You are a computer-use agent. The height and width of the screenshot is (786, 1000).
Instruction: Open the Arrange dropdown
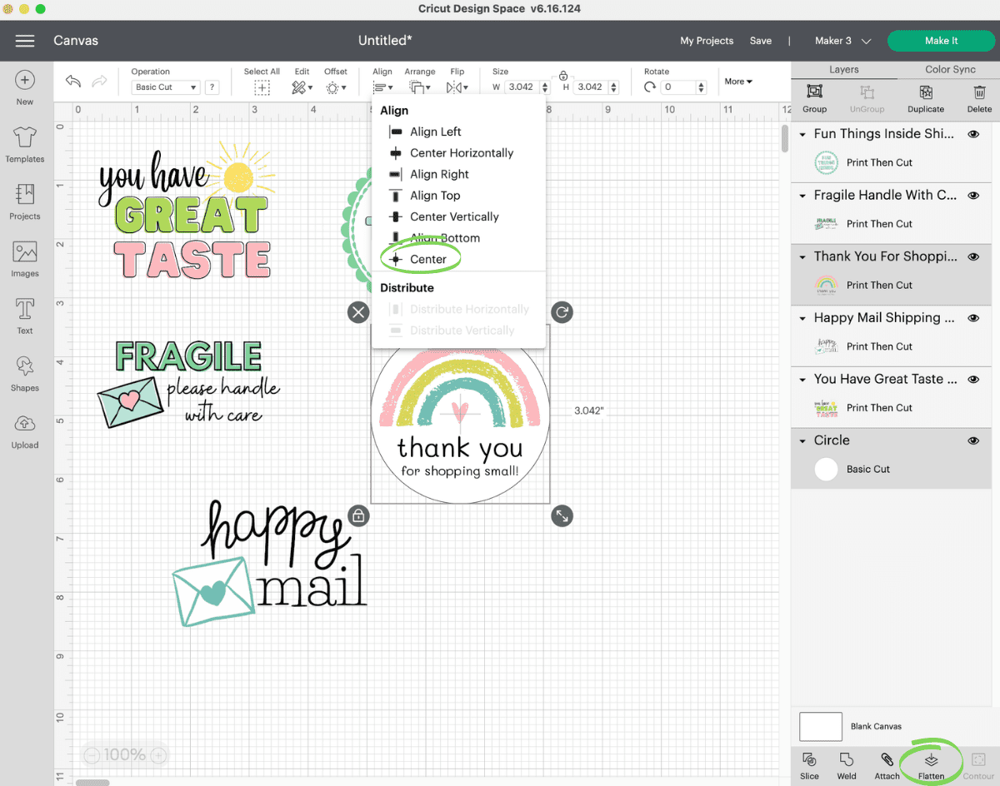tap(420, 87)
